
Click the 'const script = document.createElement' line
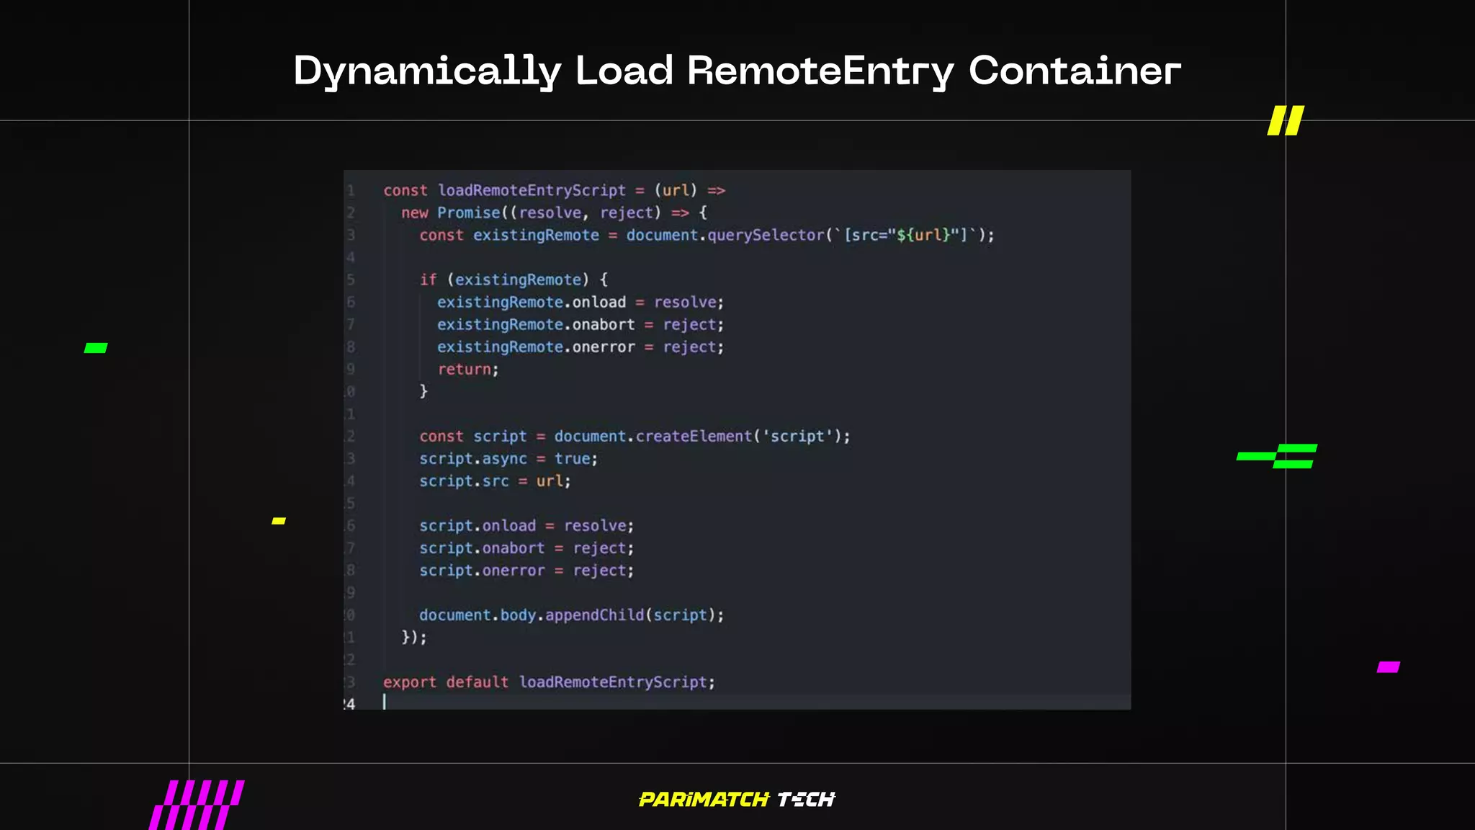click(635, 436)
